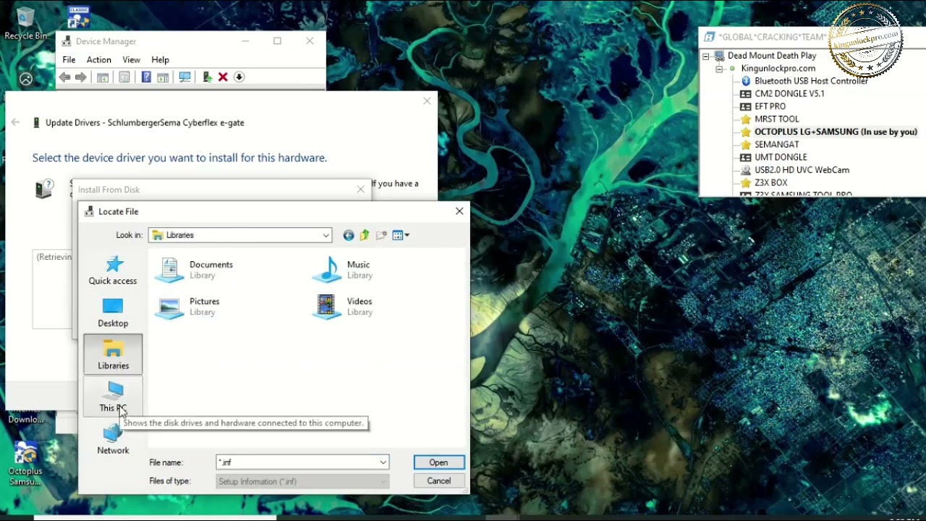Click the Open button
The image size is (926, 521).
click(x=439, y=462)
